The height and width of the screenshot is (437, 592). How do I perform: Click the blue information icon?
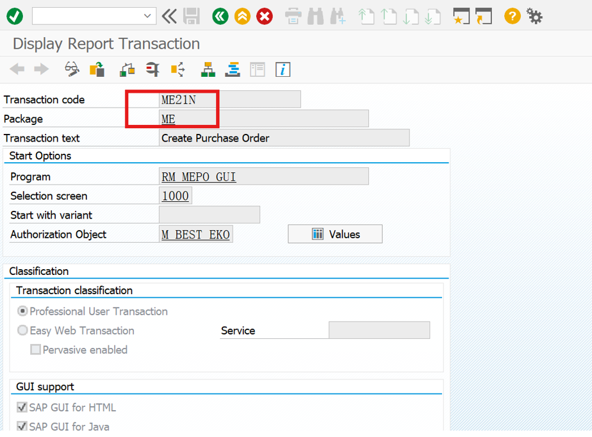pyautogui.click(x=283, y=69)
